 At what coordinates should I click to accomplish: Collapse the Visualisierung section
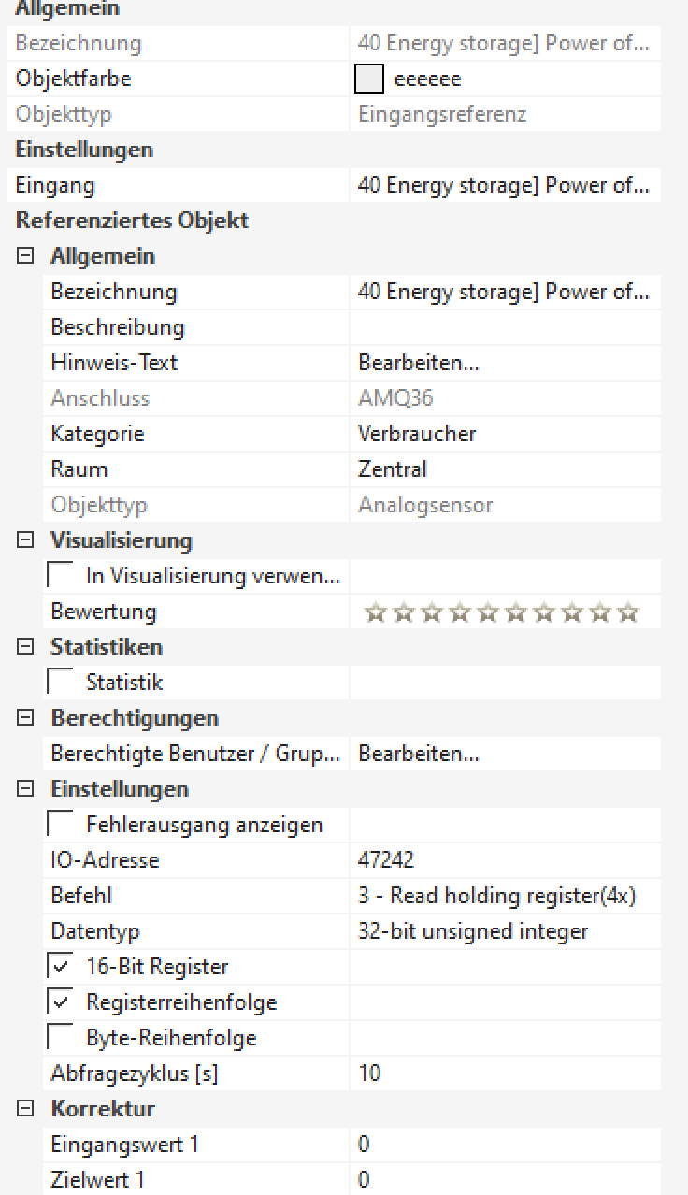(25, 540)
